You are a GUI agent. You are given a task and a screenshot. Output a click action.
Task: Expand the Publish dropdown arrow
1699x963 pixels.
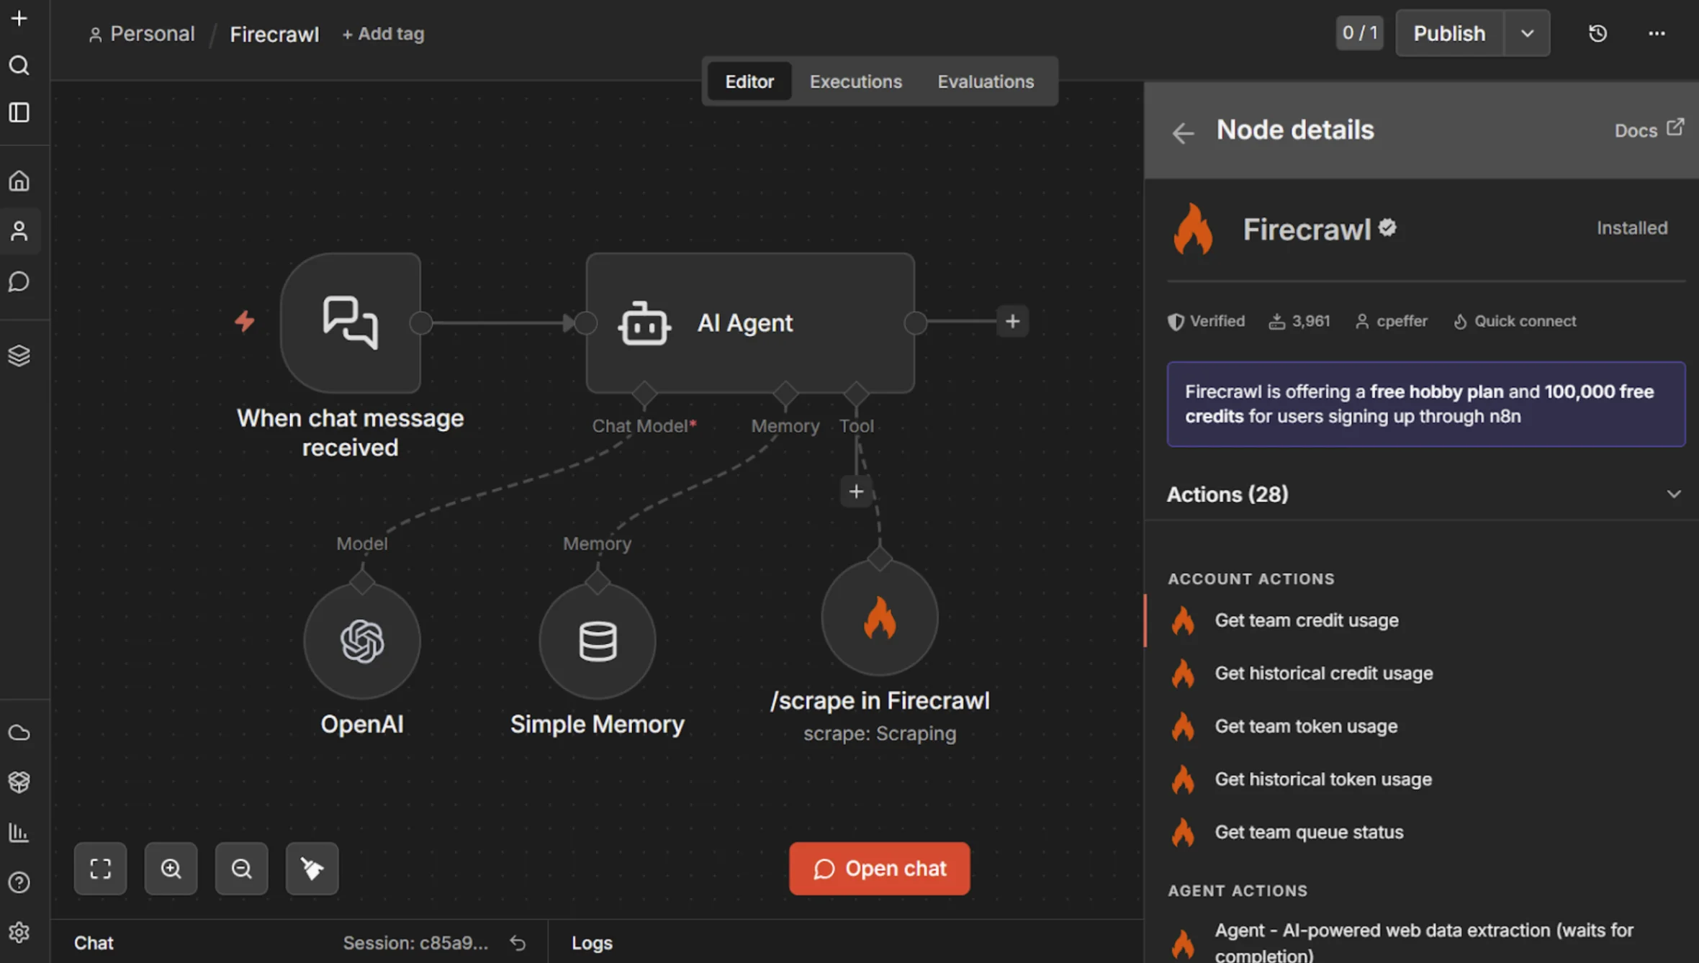point(1527,32)
